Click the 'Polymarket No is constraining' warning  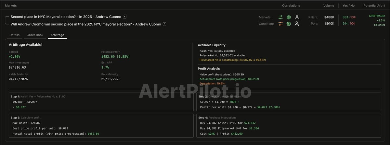click(232, 60)
